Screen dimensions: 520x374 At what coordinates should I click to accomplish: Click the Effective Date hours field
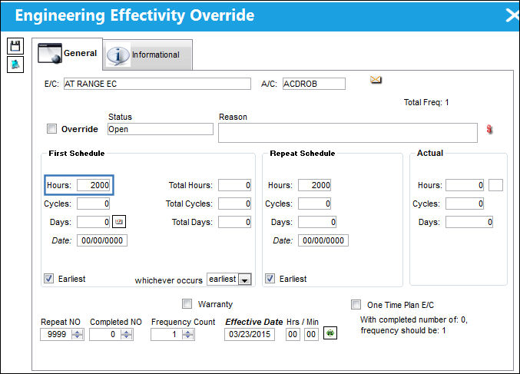(293, 334)
